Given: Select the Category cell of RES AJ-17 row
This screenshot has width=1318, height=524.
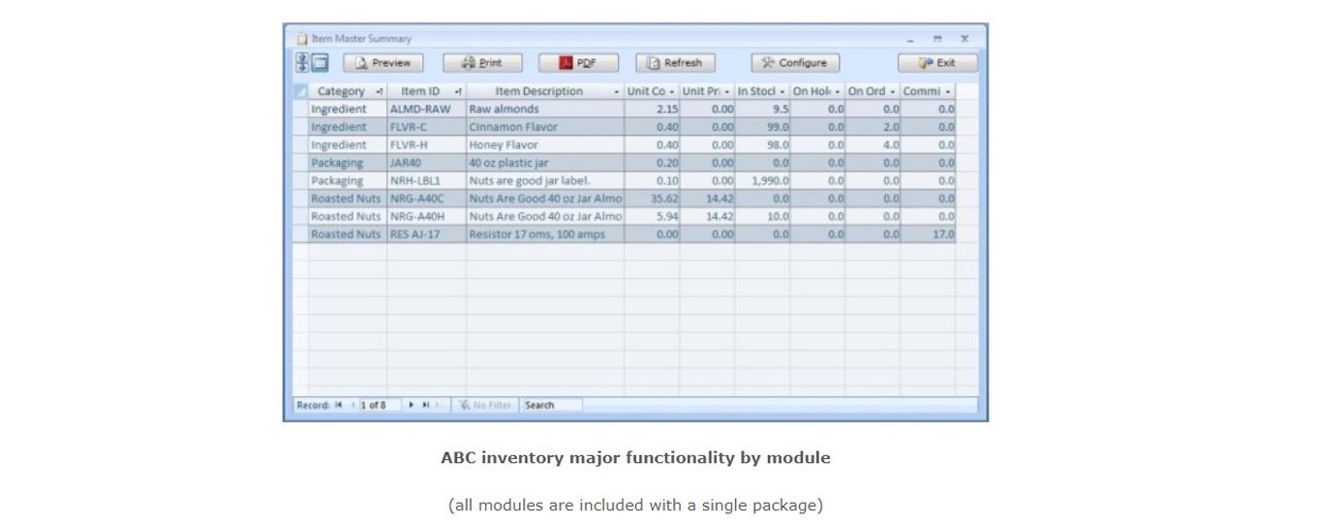Looking at the screenshot, I should 348,234.
